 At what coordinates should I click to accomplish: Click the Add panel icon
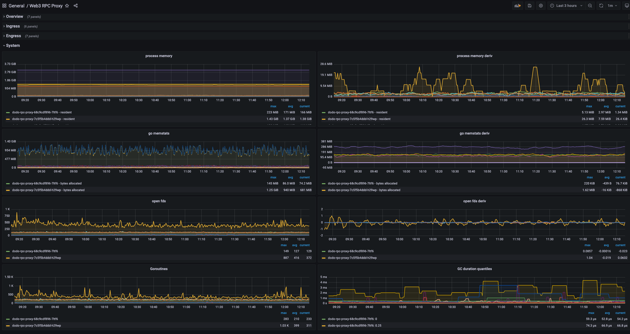pyautogui.click(x=518, y=6)
